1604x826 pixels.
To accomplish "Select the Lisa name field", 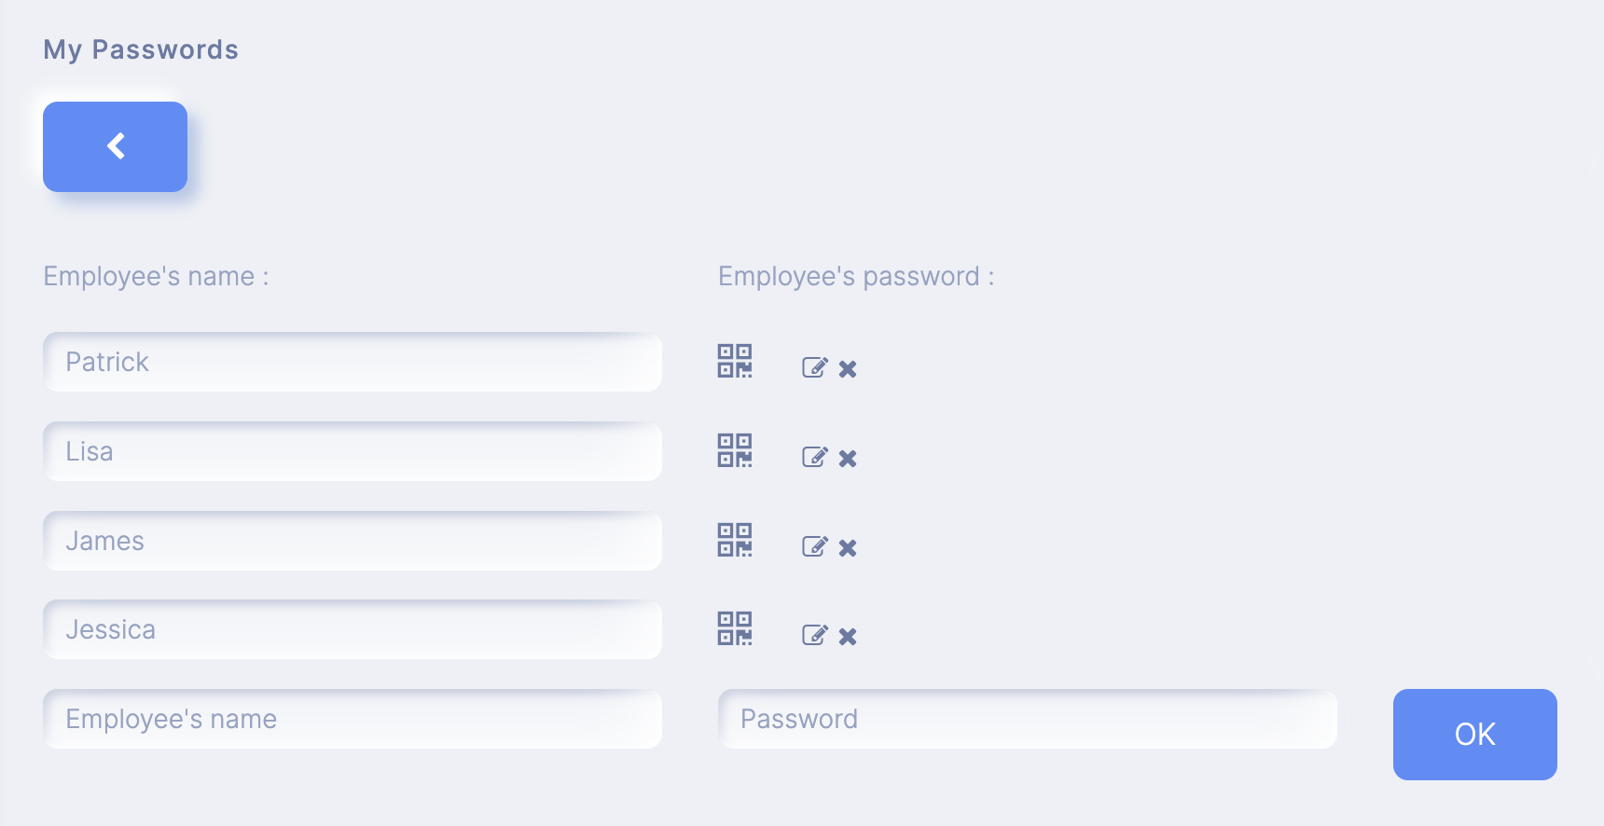I will click(353, 451).
